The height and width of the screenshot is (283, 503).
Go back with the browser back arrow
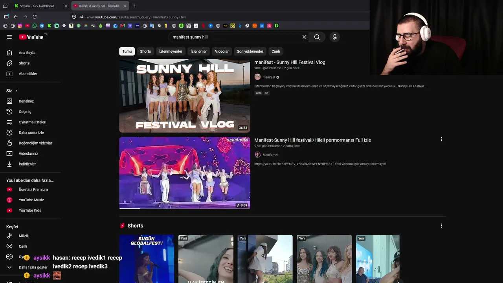coord(16,17)
